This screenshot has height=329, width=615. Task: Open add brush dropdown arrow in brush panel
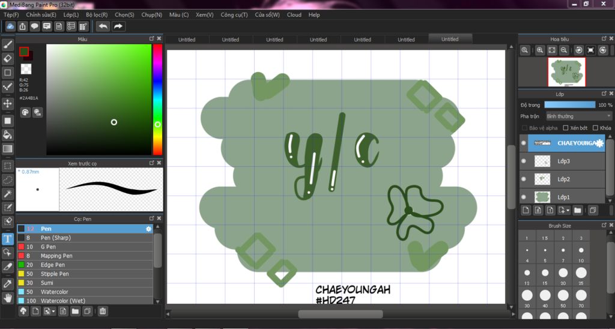(53, 312)
